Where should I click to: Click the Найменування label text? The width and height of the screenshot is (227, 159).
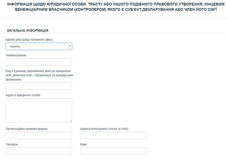point(16,55)
